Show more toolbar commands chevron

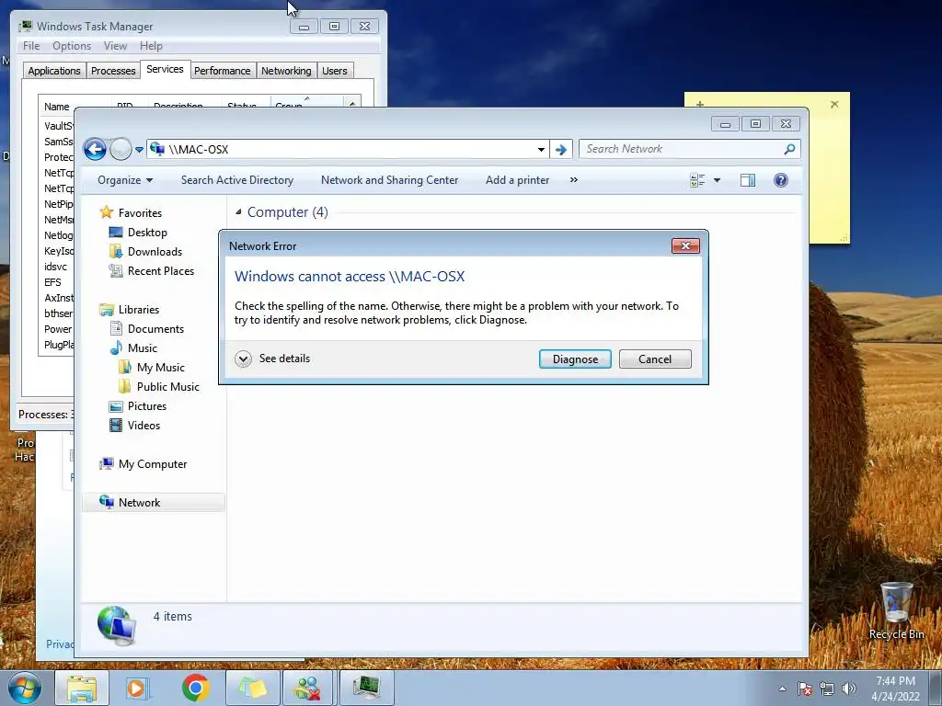coord(574,180)
